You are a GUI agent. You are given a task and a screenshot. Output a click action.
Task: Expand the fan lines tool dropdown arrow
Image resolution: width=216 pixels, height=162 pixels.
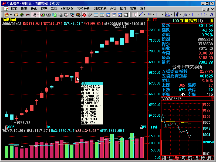click(171, 15)
